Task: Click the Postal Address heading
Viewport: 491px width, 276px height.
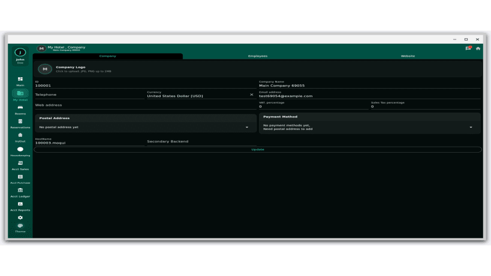Action: point(55,118)
